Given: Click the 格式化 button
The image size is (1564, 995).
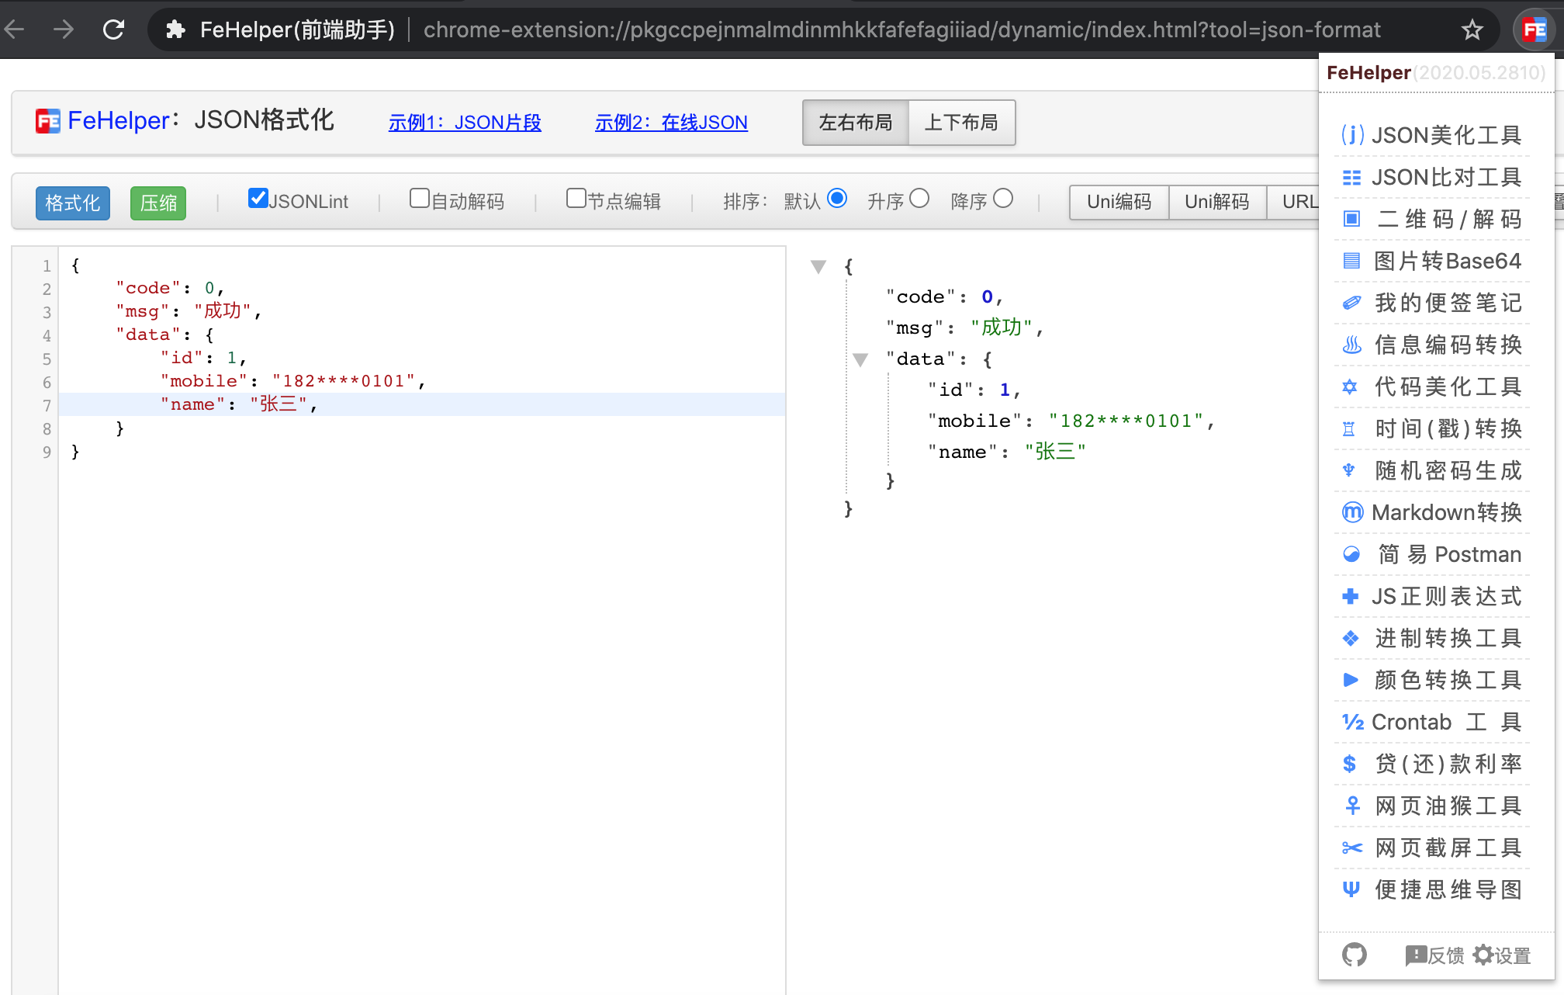Looking at the screenshot, I should pyautogui.click(x=73, y=203).
